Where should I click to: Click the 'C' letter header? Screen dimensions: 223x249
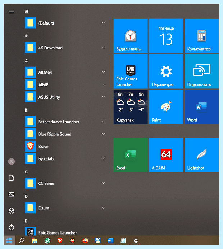point(26,172)
